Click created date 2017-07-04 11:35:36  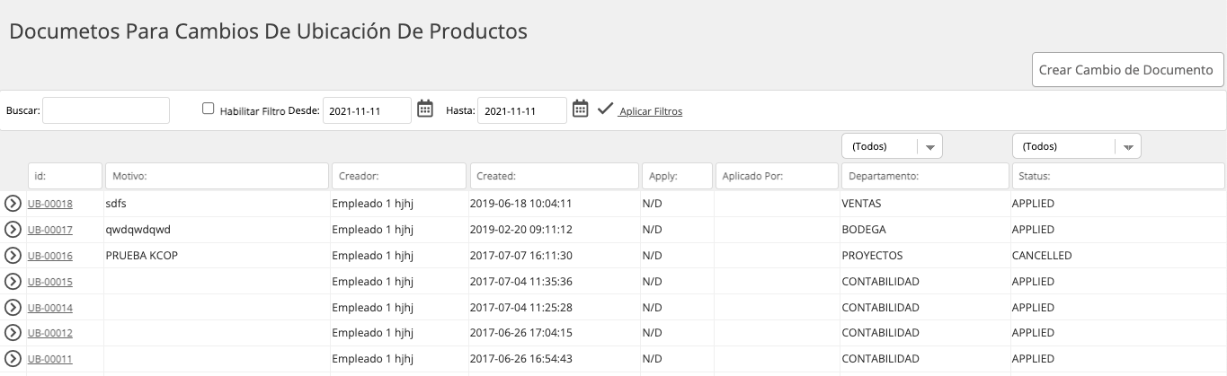520,282
